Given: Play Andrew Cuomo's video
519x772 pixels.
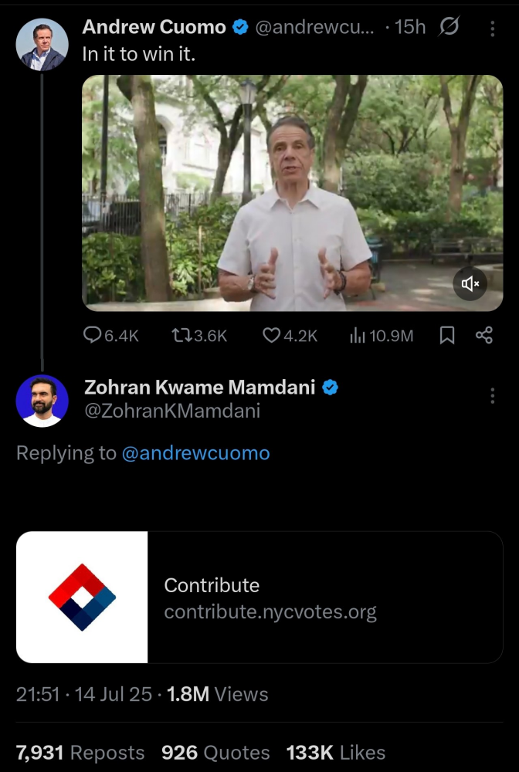Looking at the screenshot, I should (292, 193).
